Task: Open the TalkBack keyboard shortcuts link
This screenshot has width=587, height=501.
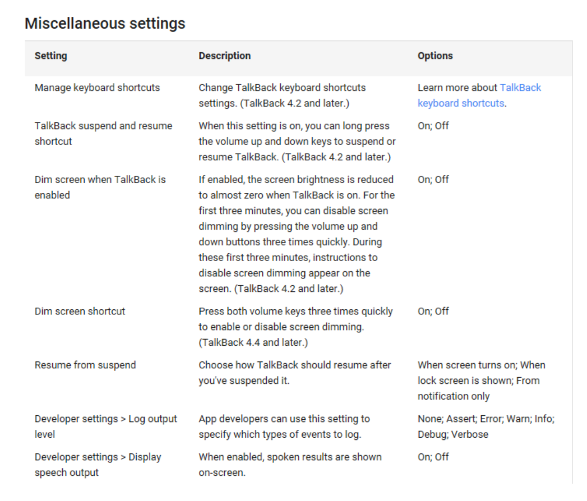Action: (479, 95)
